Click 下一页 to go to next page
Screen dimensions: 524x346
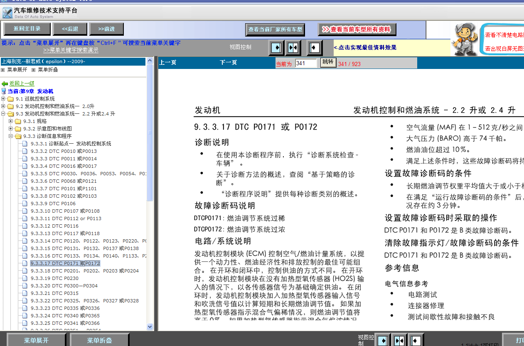229,63
